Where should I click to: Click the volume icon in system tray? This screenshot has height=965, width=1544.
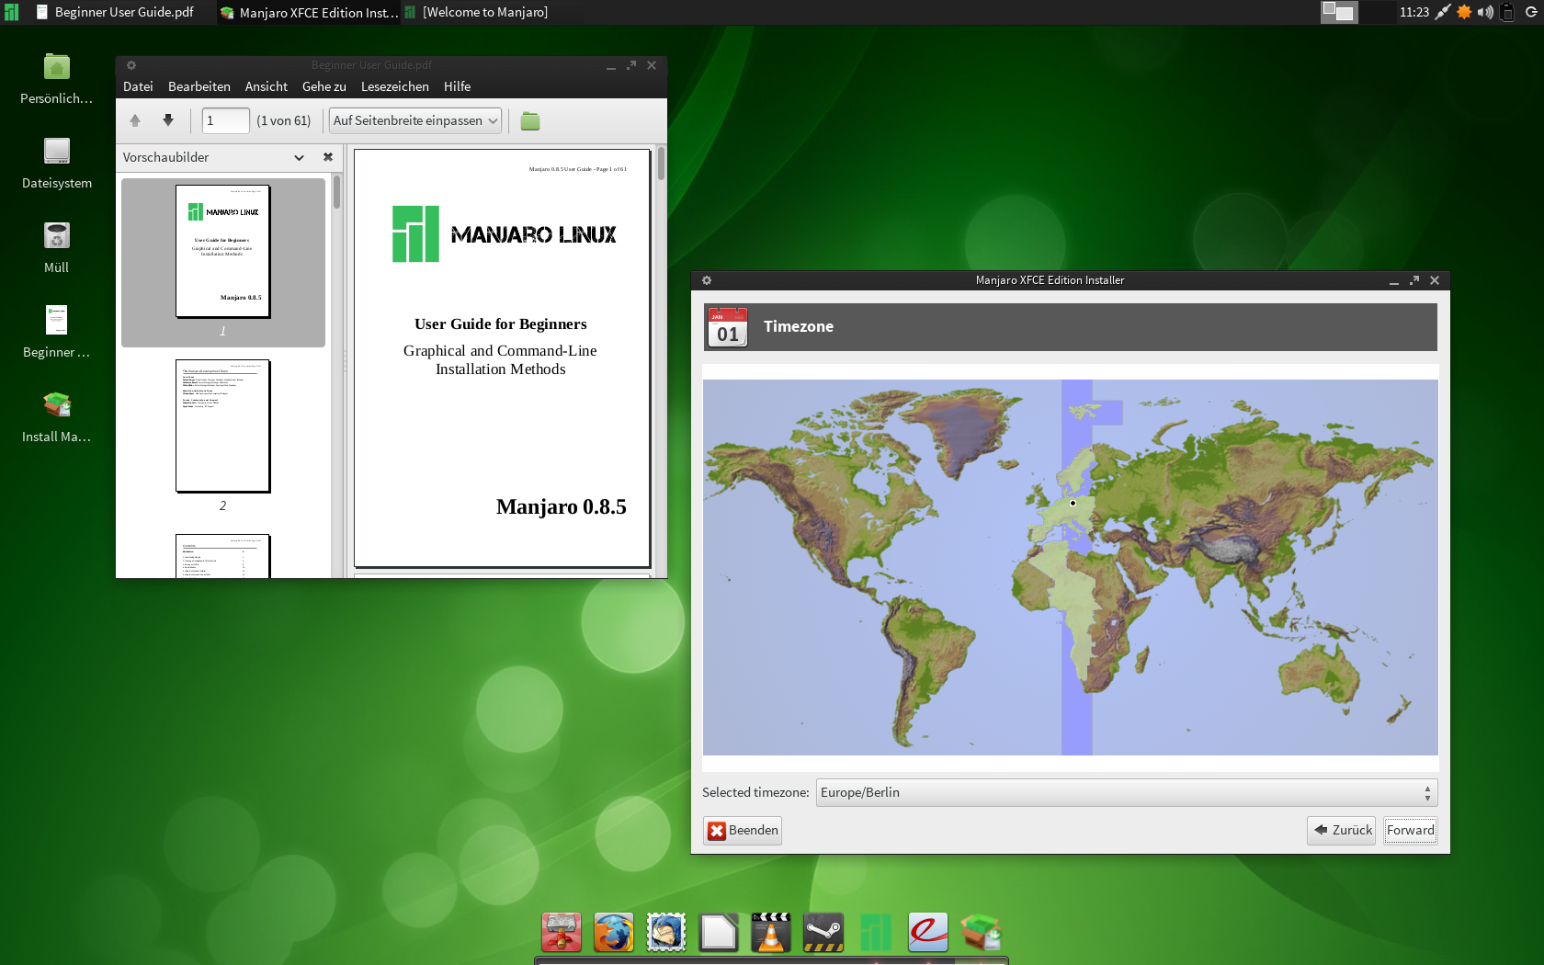(1485, 12)
